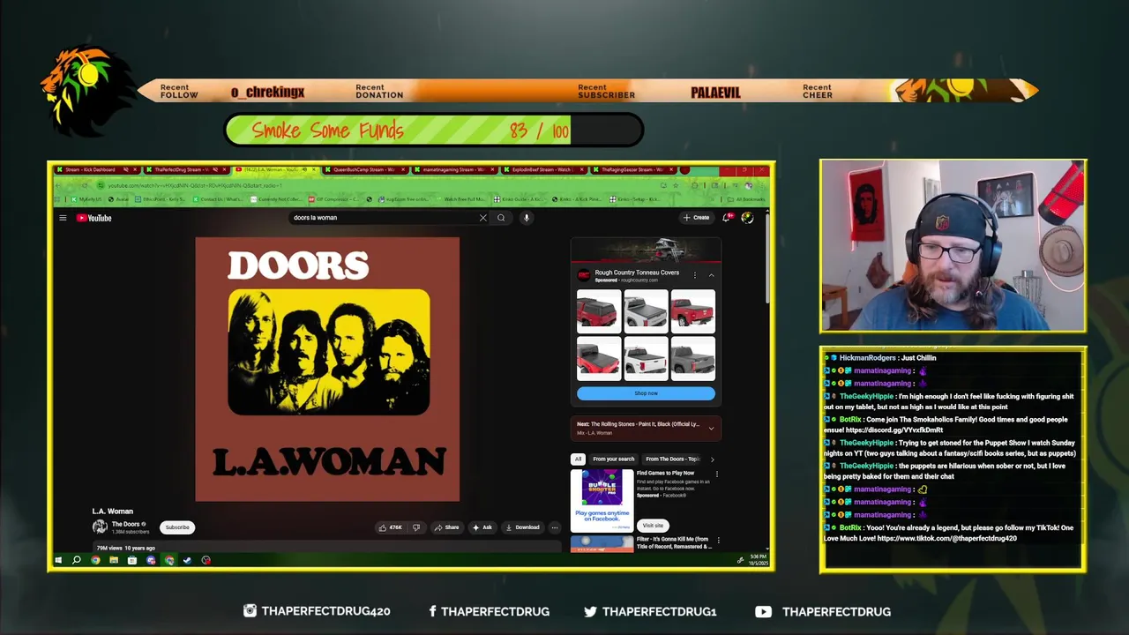Like the L.A. Woman video (476K)

tap(390, 527)
